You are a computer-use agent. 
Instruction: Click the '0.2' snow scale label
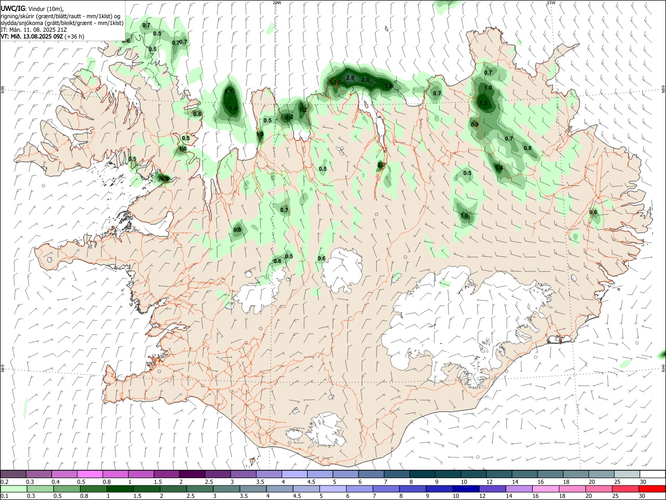(5, 482)
